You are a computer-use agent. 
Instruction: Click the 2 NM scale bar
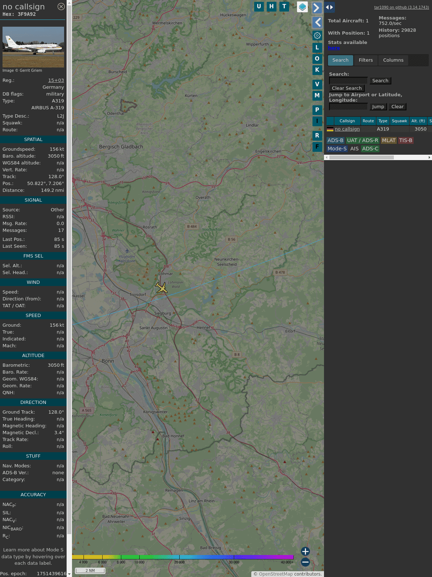[90, 571]
